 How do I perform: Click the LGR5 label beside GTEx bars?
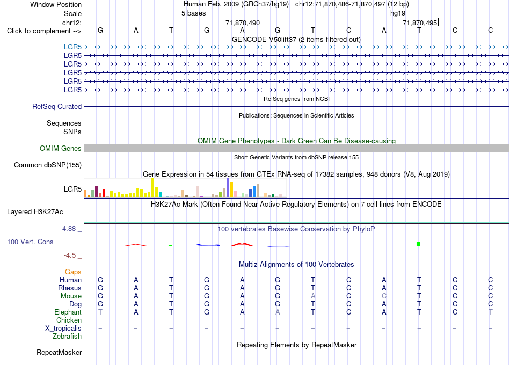pyautogui.click(x=72, y=189)
